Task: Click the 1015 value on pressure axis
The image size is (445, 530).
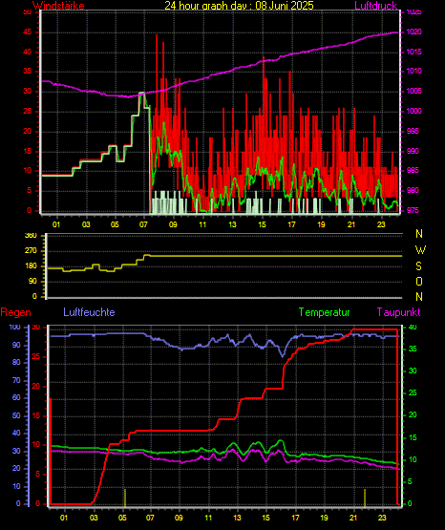Action: (413, 52)
